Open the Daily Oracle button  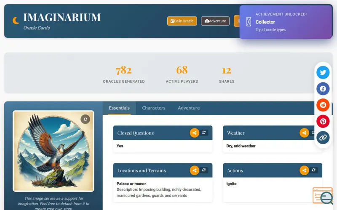182,21
